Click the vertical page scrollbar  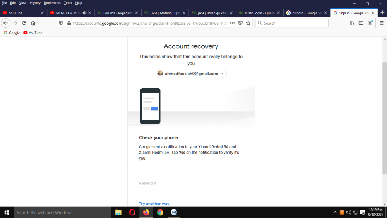tap(385, 118)
